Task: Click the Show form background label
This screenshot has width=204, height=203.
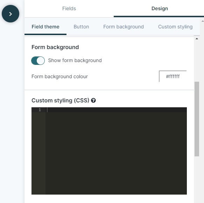Action: pos(75,61)
